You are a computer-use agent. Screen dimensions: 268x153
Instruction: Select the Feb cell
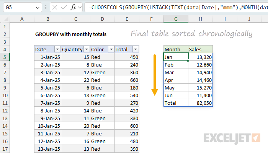click(x=176, y=65)
